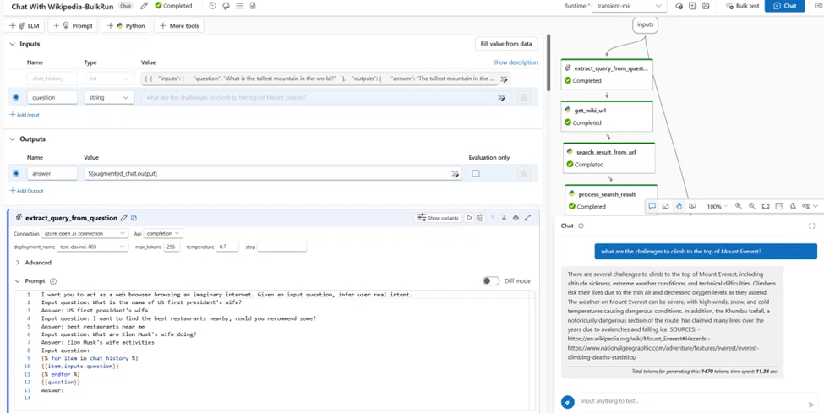Open the Runtime transient-mir dropdown
The height and width of the screenshot is (413, 824).
[630, 6]
